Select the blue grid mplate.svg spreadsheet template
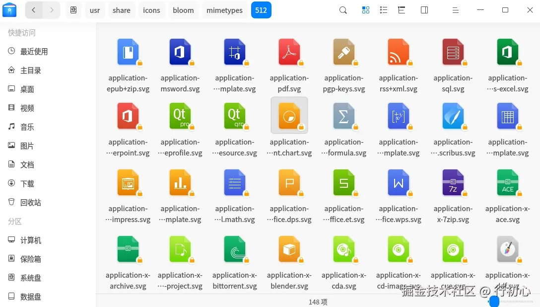 (508, 116)
